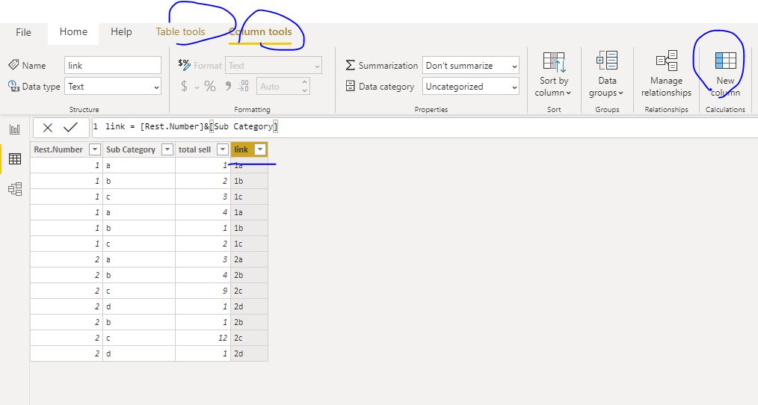Open total sell column filter dropdown

tap(222, 149)
